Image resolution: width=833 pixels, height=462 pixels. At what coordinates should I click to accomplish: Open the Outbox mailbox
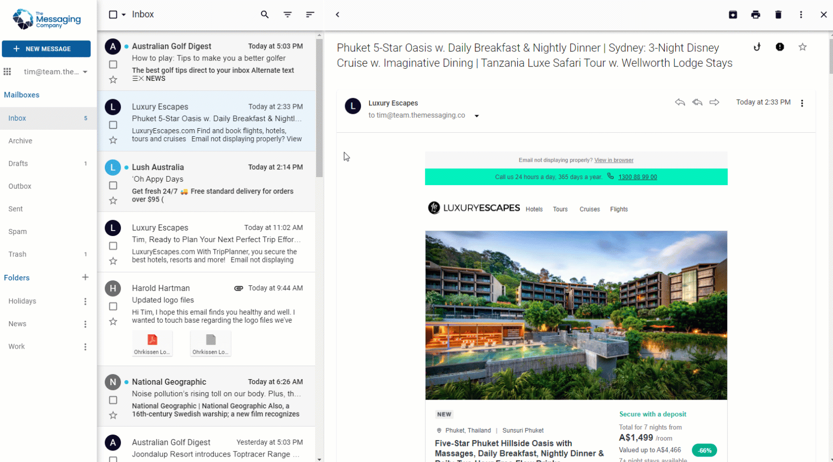(x=48, y=186)
